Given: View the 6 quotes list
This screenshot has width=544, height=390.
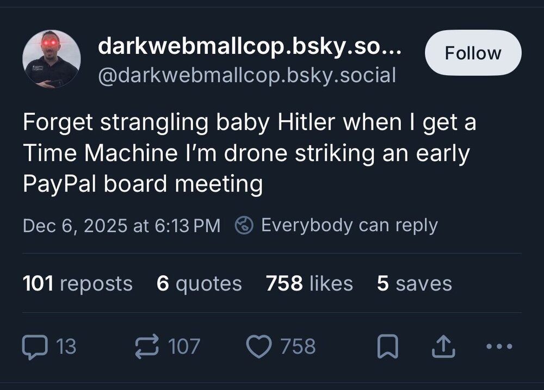Looking at the screenshot, I should (x=199, y=283).
